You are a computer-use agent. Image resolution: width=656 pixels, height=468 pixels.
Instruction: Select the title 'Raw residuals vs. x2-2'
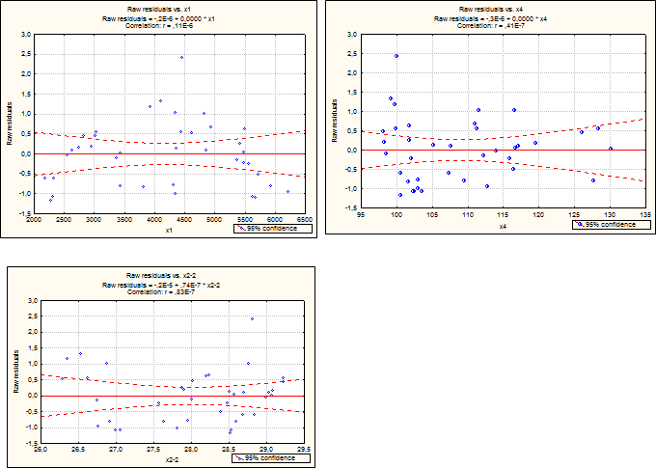(x=160, y=278)
